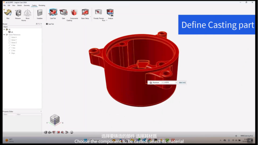
Task: Switch to the Geometry ribbon tab
Action: (x=27, y=5)
